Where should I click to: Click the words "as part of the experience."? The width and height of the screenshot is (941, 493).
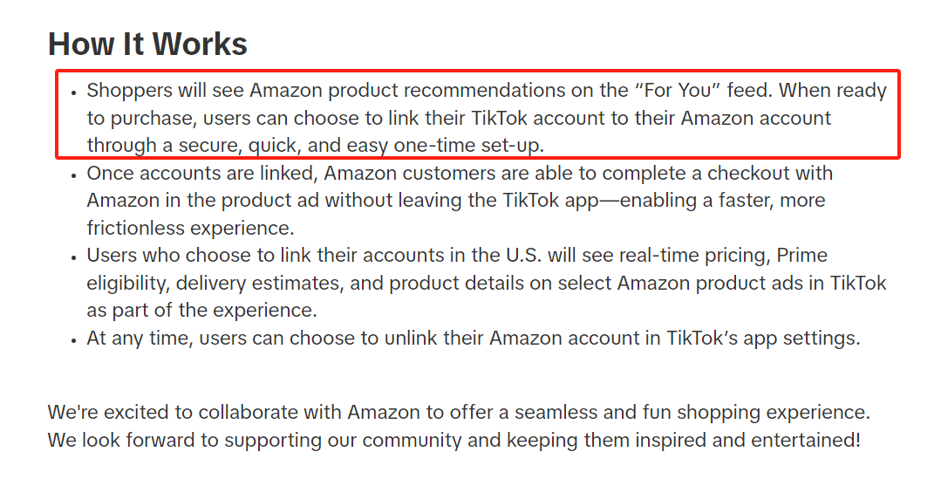click(201, 311)
